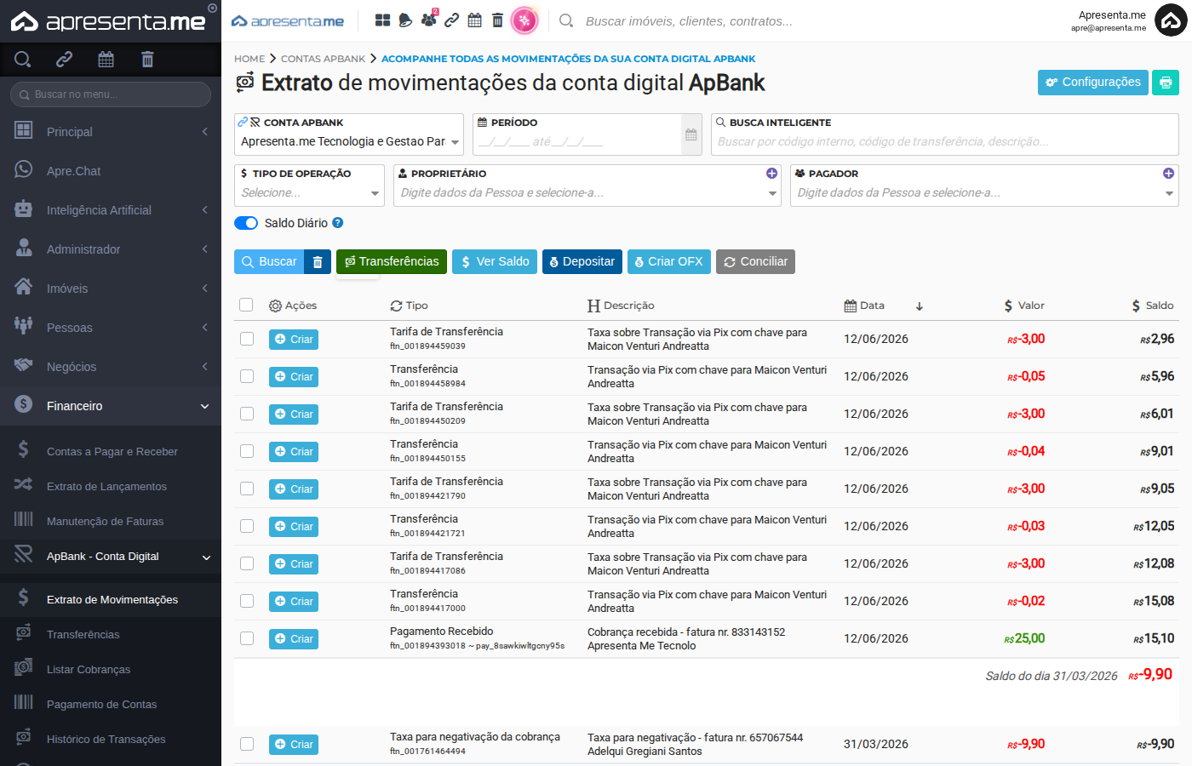The height and width of the screenshot is (766, 1192).
Task: Click Criar on Pagamento Recebido row
Action: [294, 639]
